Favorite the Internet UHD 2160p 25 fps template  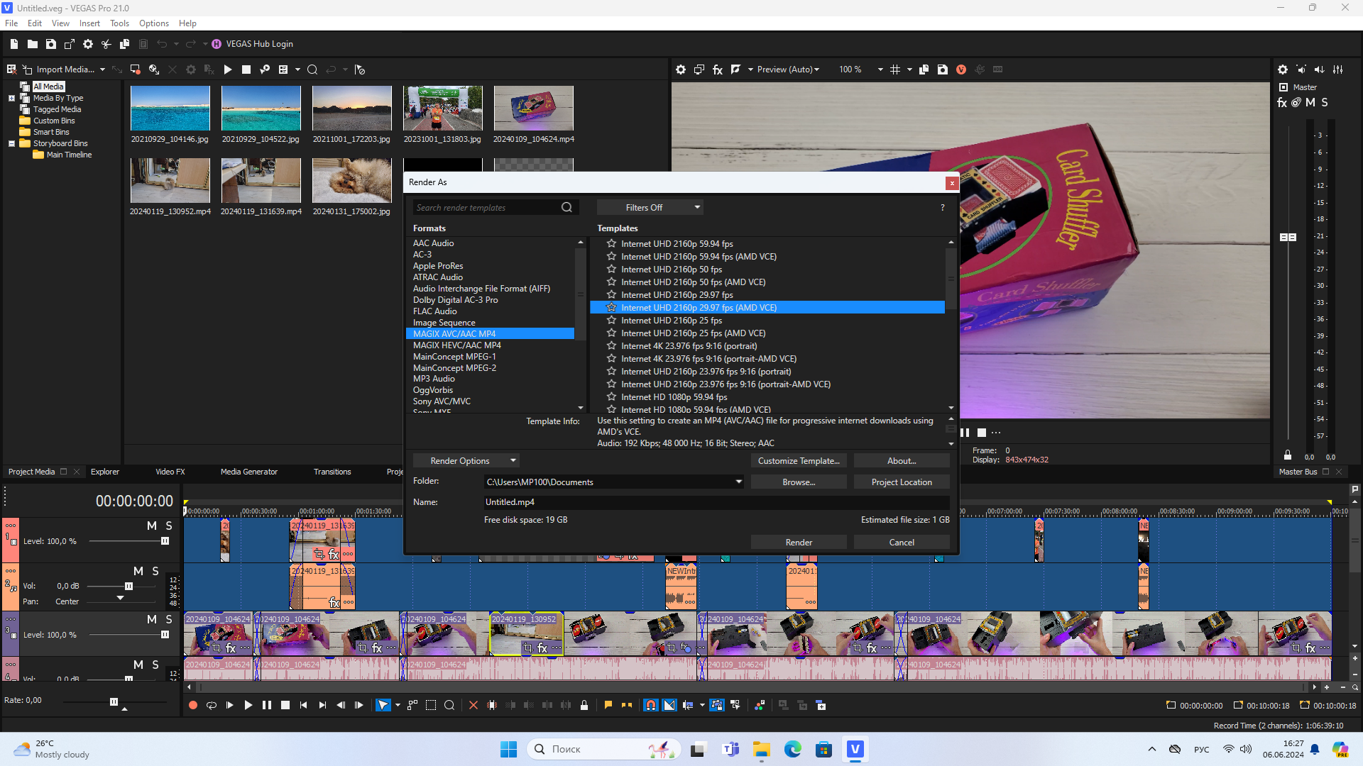coord(611,321)
